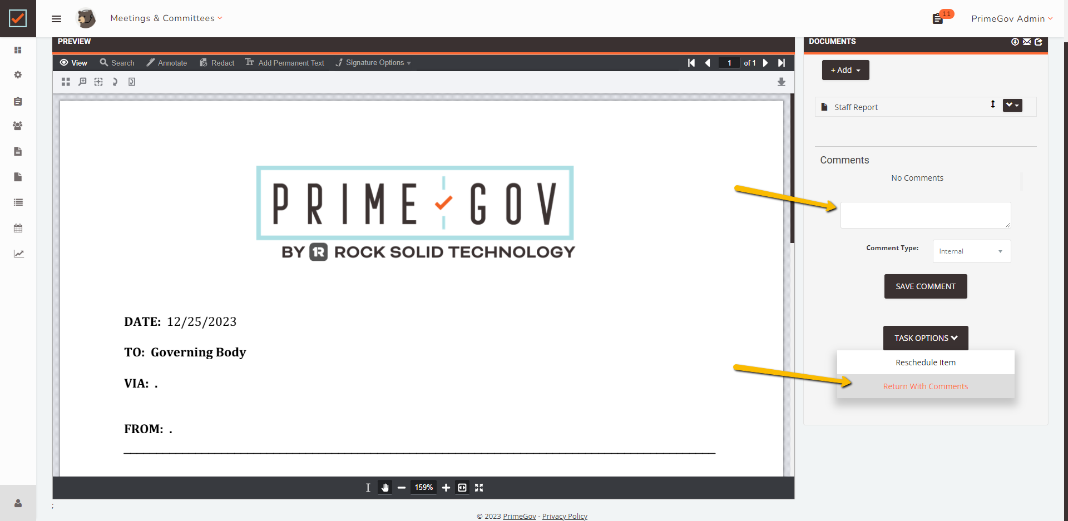
Task: Click the share export icon in the Documents header
Action: [1039, 42]
